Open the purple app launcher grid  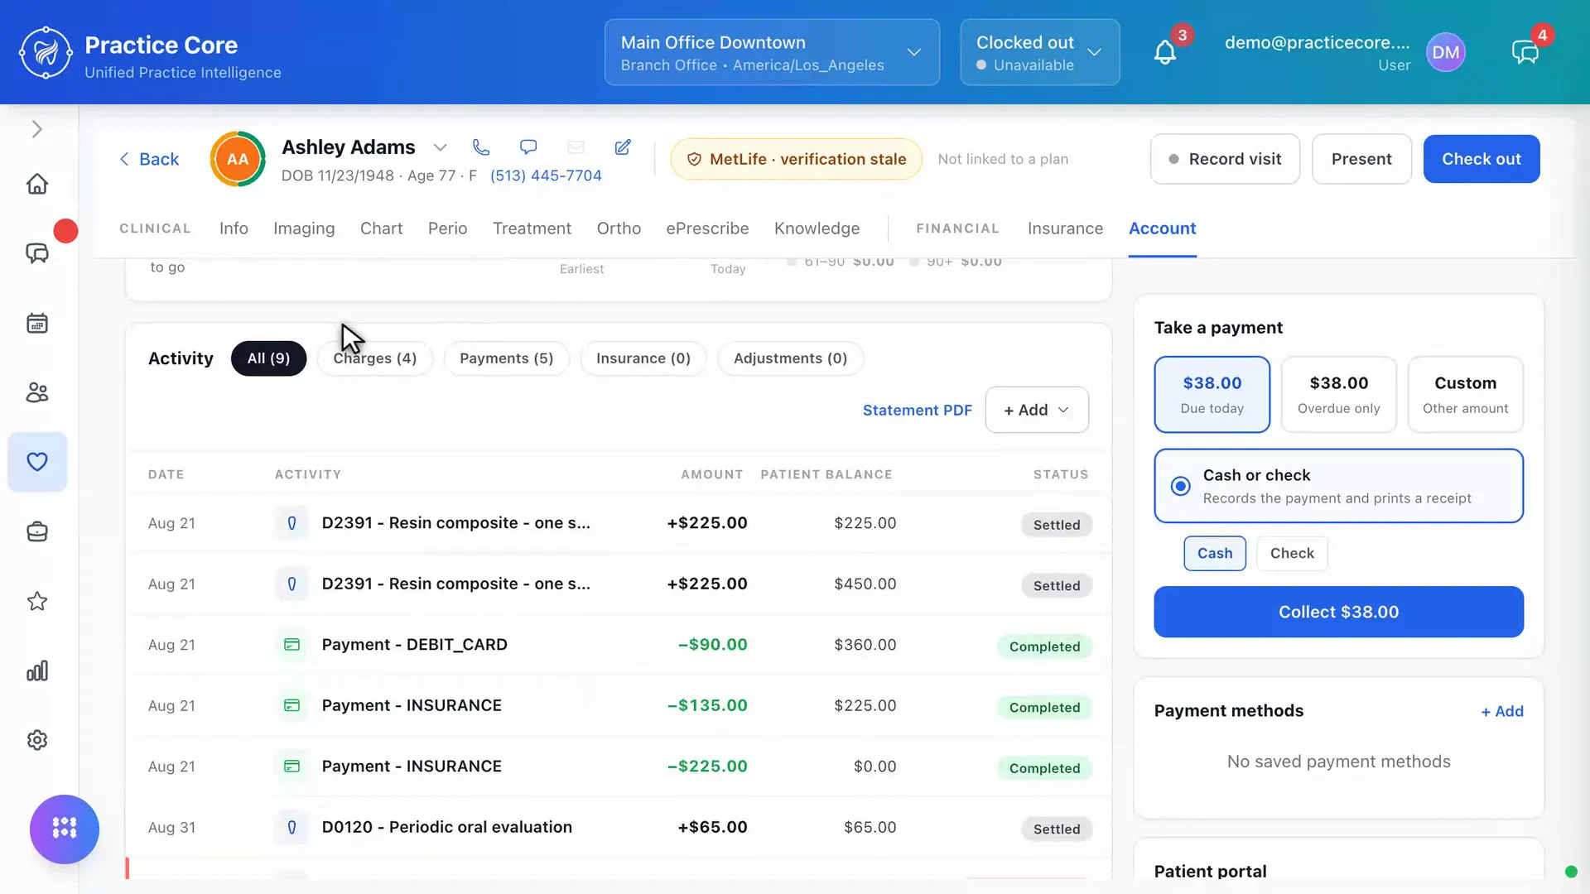pos(65,829)
